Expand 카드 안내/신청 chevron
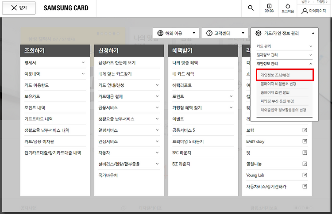 (157, 85)
